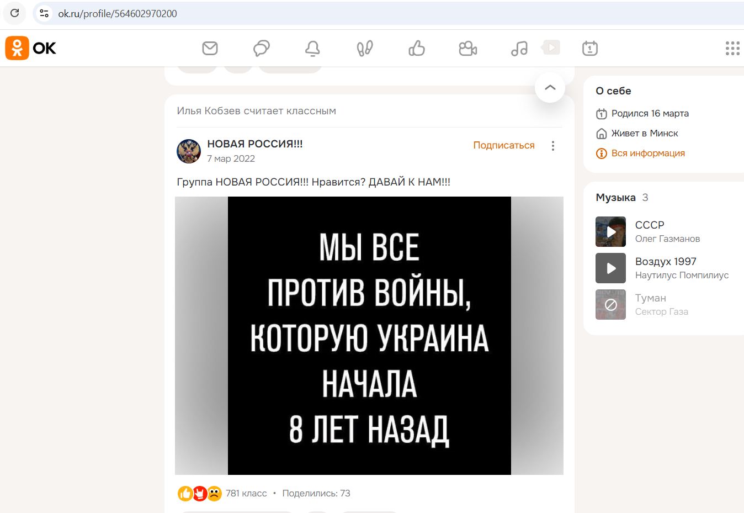The width and height of the screenshot is (744, 513).
Task: Play the song СССР by Газманов
Action: pos(610,231)
